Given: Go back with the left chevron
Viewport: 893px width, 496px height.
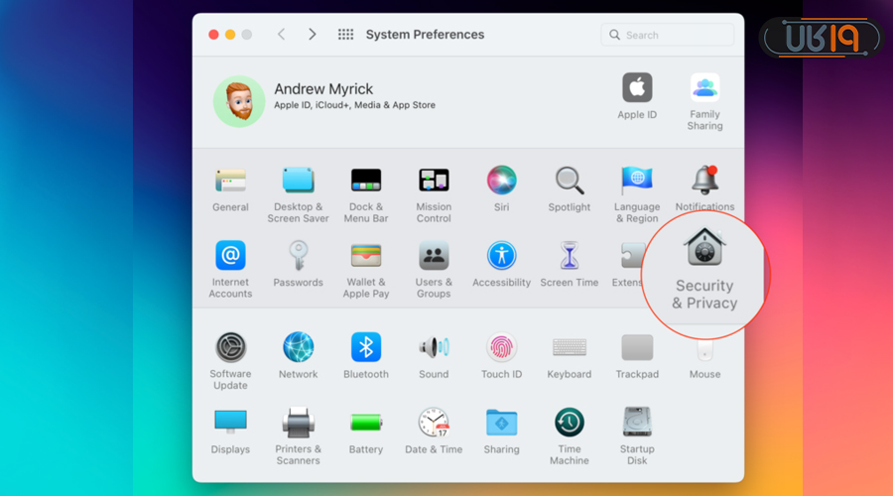Looking at the screenshot, I should tap(281, 35).
